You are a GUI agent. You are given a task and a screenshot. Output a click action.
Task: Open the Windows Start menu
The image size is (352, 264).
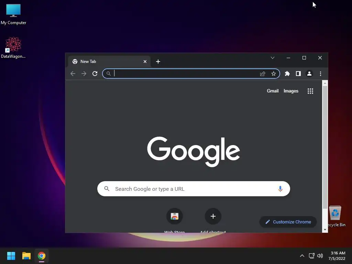coord(11,256)
